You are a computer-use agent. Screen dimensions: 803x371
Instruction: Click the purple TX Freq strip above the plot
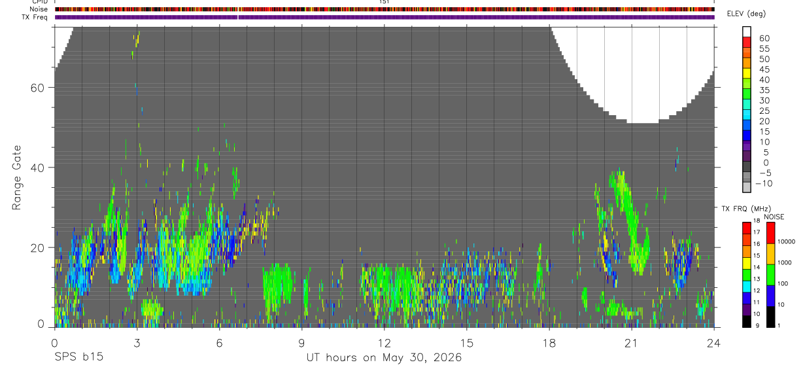[x=384, y=17]
